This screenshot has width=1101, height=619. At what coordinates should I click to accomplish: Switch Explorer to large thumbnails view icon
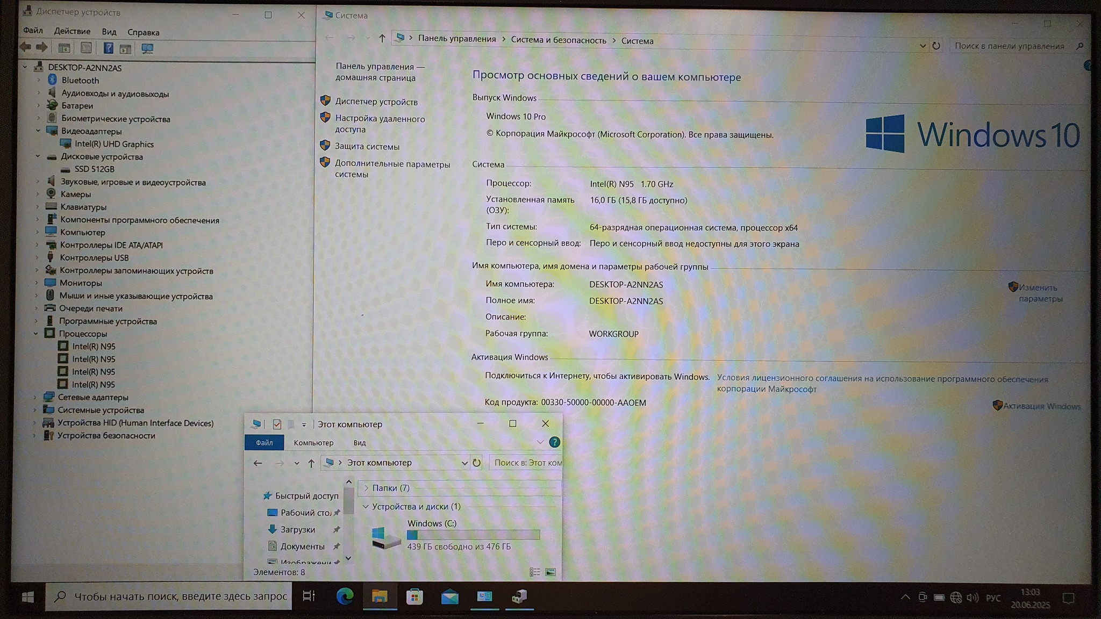pos(550,572)
